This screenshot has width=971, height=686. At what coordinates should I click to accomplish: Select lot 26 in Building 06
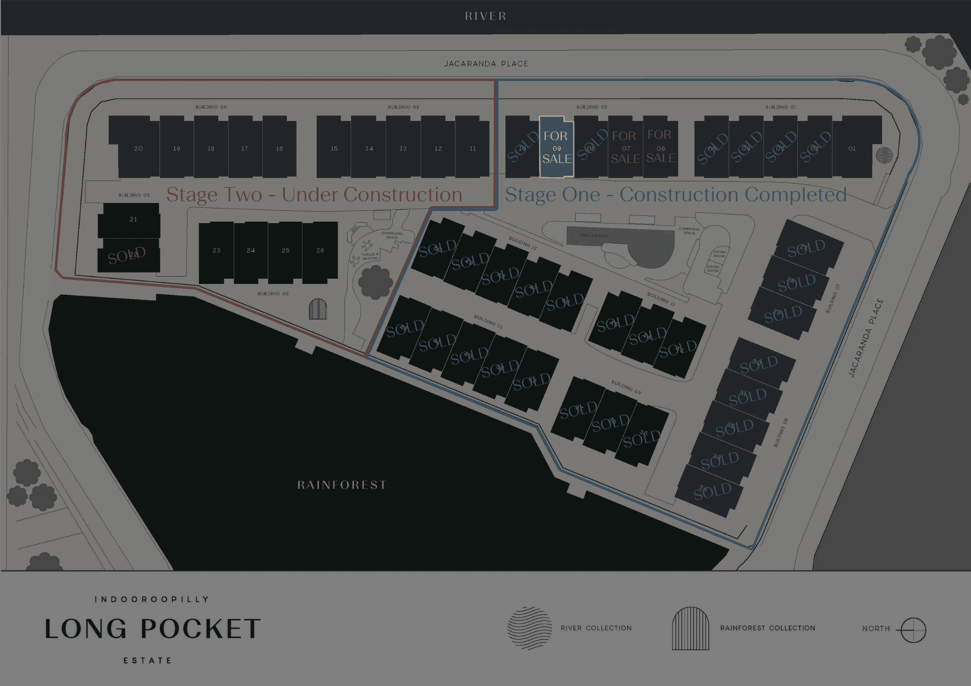(x=320, y=252)
